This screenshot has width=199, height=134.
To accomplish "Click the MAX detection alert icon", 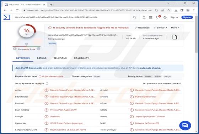I will pos(132,123).
